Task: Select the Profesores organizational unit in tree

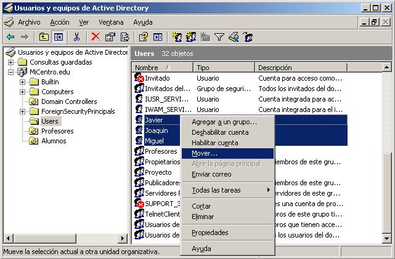Action: tap(57, 131)
